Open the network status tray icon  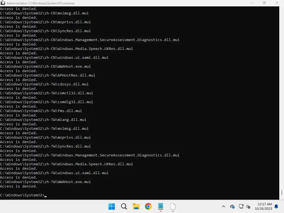click(241, 206)
